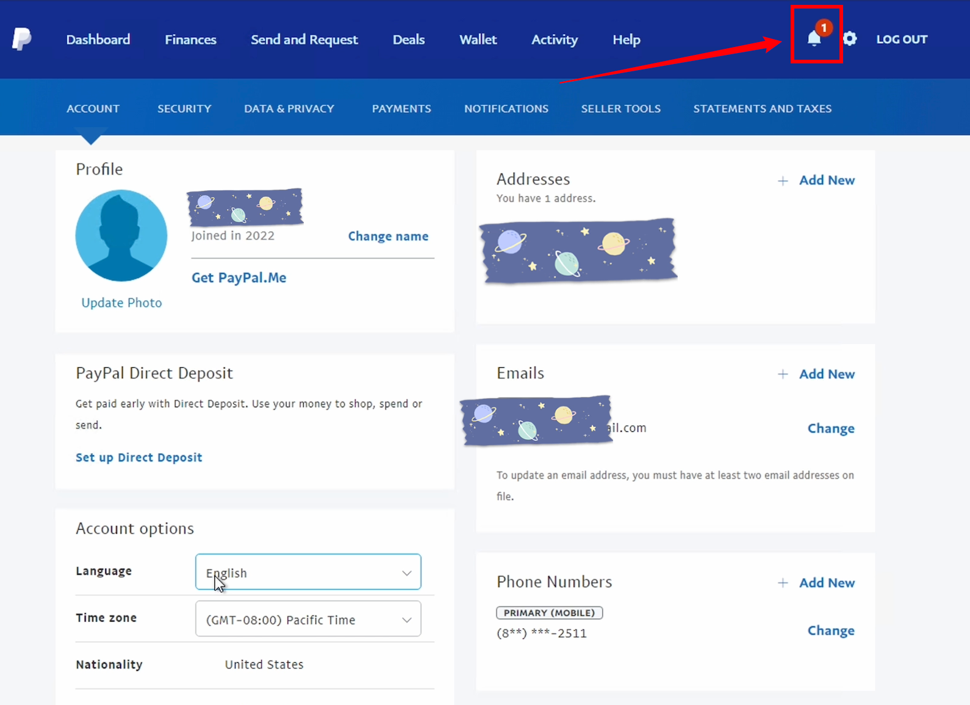Click the Change name link
The image size is (970, 705).
pos(388,236)
